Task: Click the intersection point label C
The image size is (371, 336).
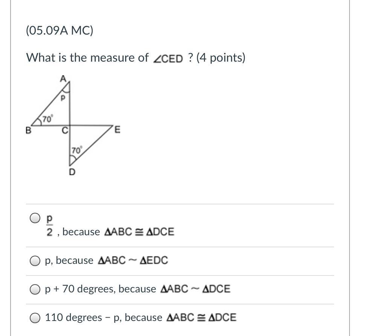Action: tap(65, 130)
